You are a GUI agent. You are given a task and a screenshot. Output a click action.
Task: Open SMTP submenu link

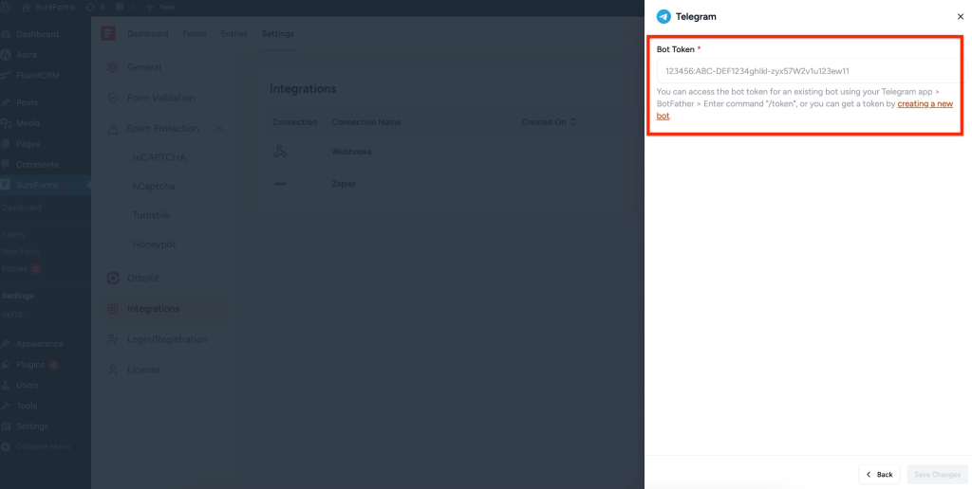click(x=12, y=315)
